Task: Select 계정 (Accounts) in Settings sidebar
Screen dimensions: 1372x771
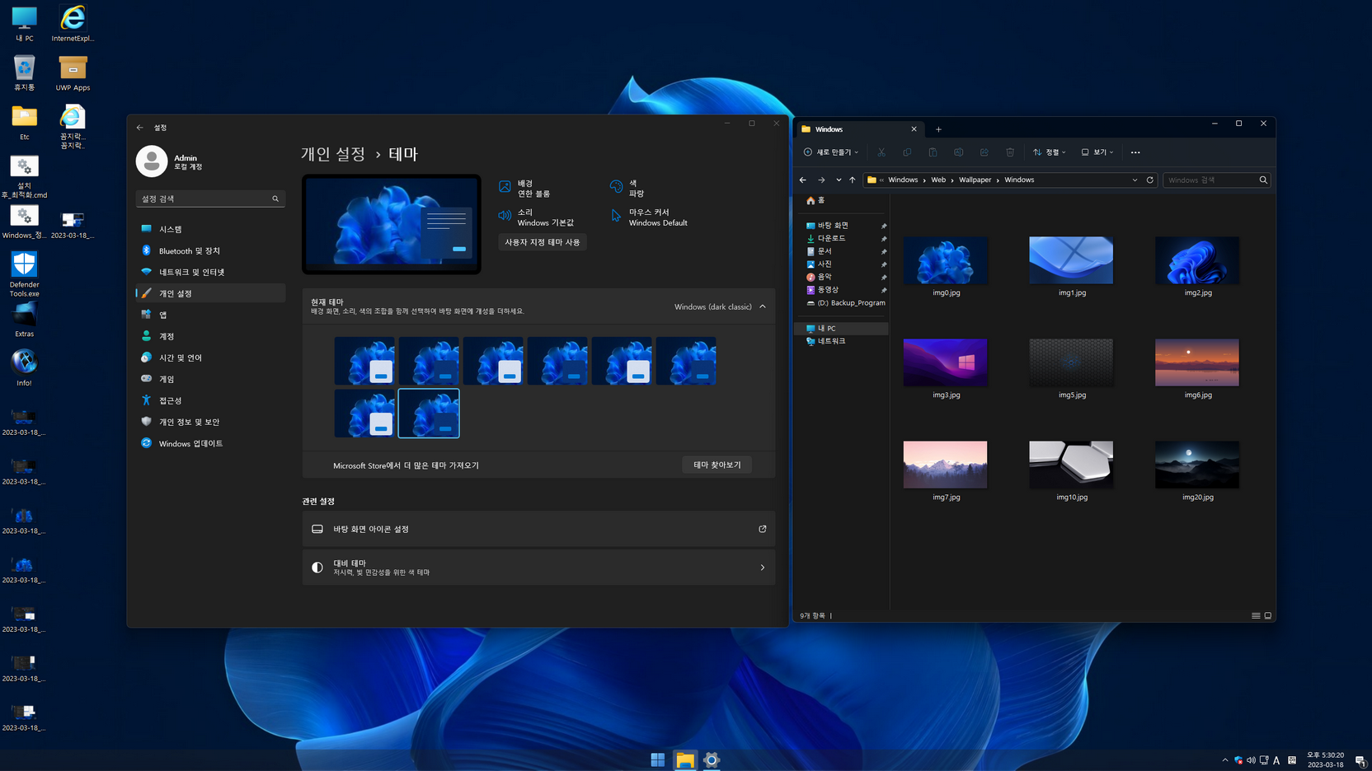Action: (x=210, y=336)
